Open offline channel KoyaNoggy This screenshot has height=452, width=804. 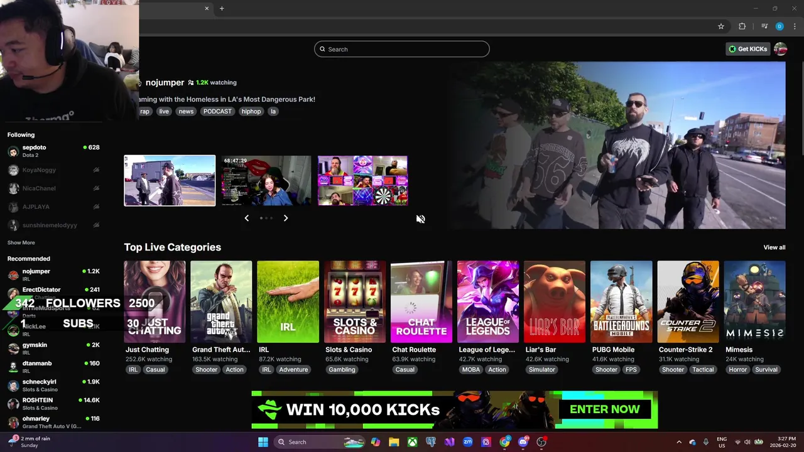click(53, 170)
